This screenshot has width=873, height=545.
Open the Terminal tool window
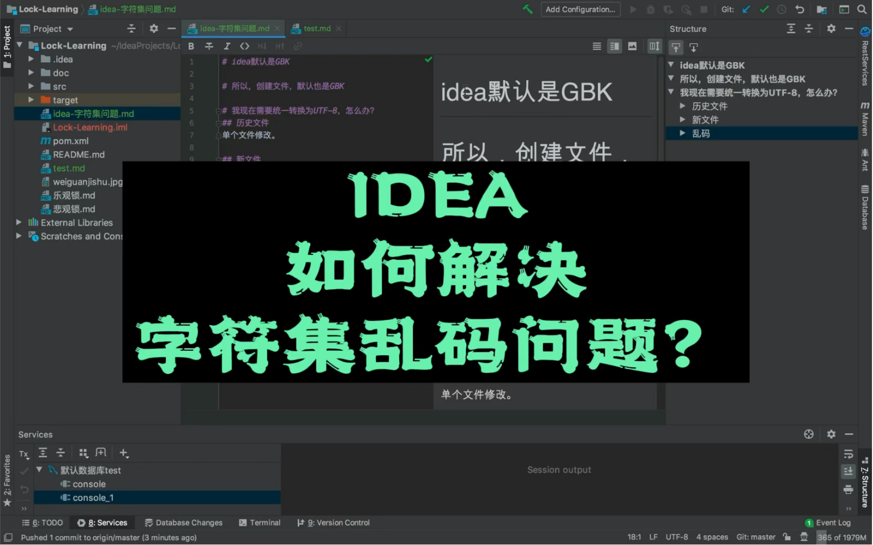tap(260, 523)
